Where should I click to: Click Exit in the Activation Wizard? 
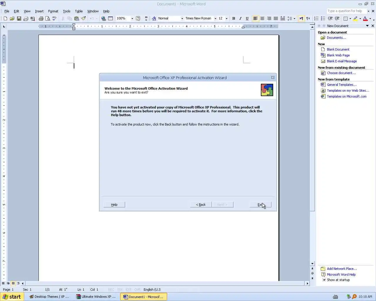(x=260, y=205)
